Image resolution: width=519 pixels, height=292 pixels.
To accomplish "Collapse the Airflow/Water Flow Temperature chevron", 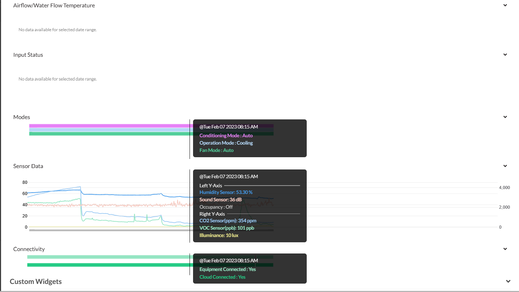I will tap(505, 5).
